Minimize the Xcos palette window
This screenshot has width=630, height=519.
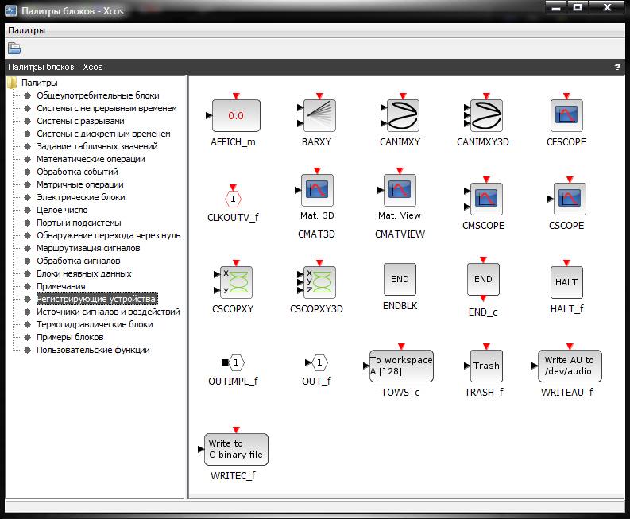tap(556, 8)
